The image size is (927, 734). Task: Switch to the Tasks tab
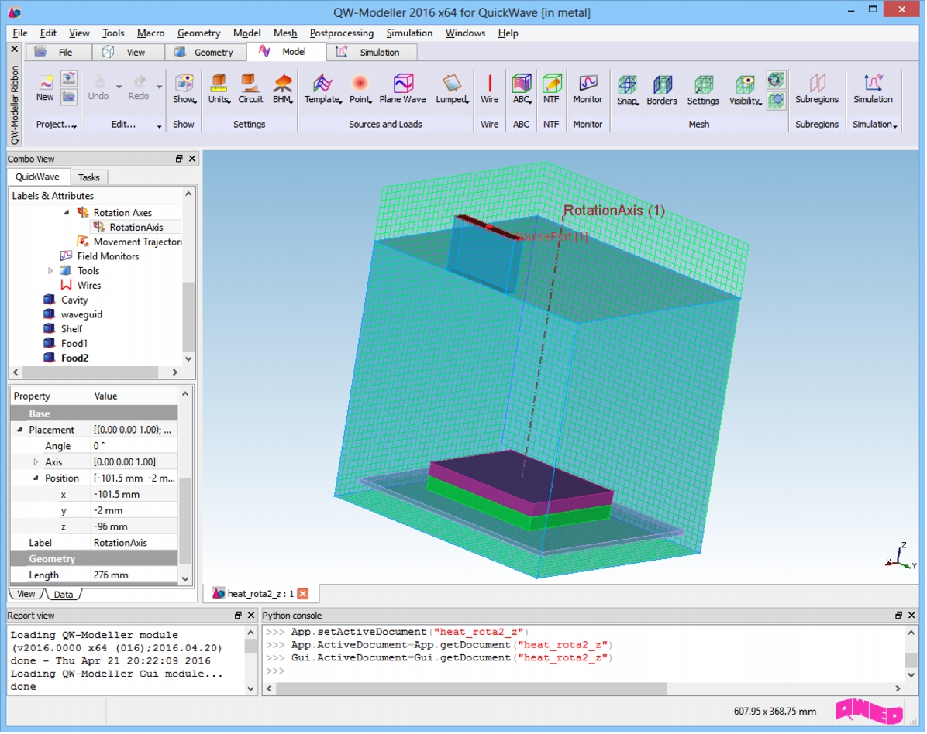click(x=88, y=177)
